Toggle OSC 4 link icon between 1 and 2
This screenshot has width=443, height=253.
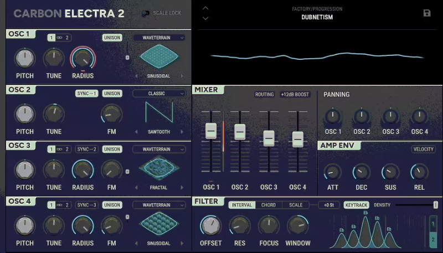pos(59,205)
